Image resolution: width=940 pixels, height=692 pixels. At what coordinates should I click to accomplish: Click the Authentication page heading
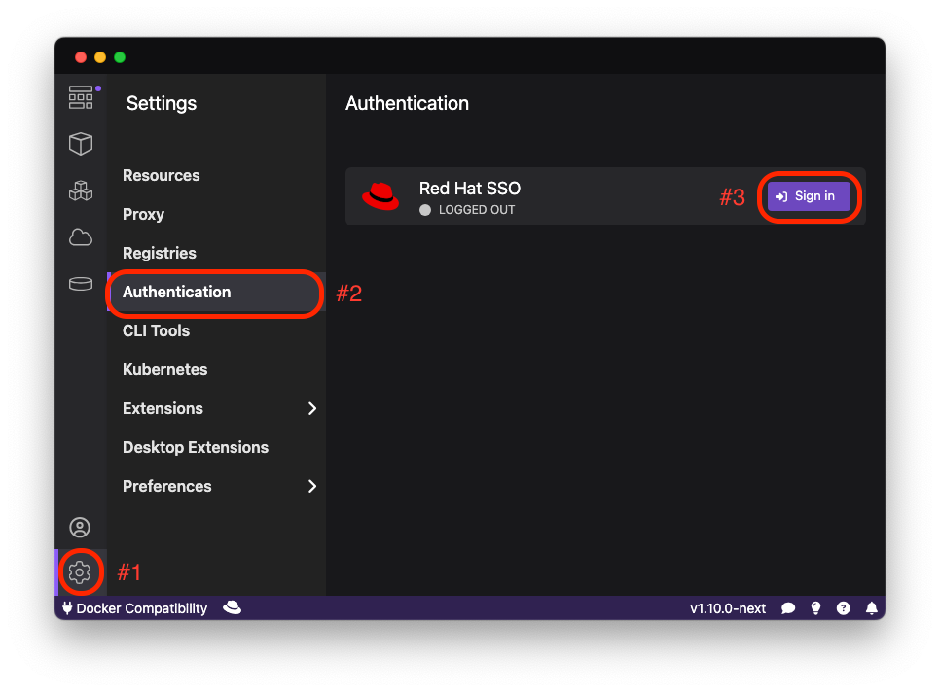click(x=407, y=103)
